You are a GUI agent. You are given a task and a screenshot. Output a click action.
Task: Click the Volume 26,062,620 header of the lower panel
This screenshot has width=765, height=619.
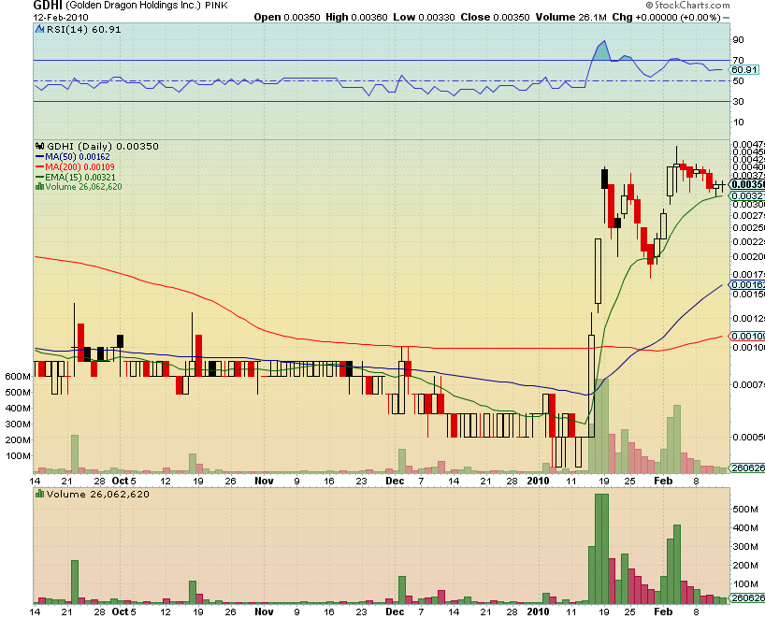[98, 494]
